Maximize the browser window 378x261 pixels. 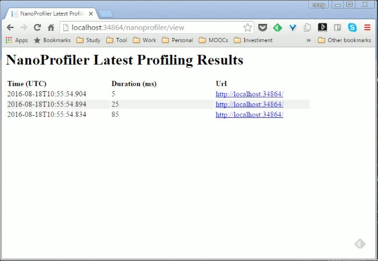[x=349, y=5]
